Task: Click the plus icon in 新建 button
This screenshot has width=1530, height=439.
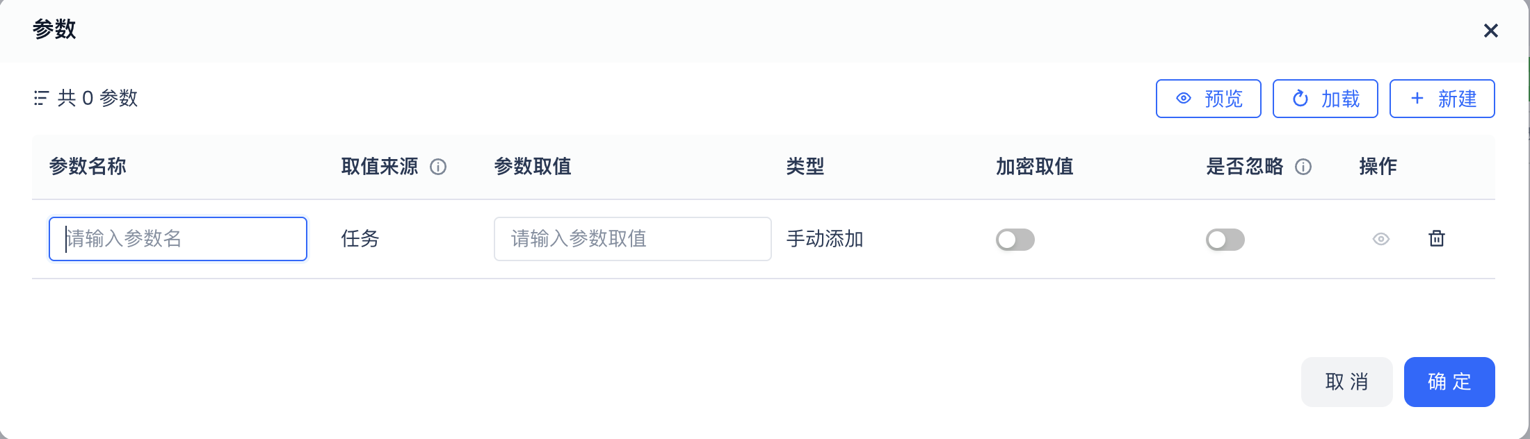Action: (x=1417, y=99)
